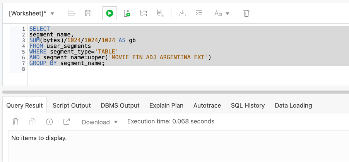Select the Data Loading tab

coord(293,105)
